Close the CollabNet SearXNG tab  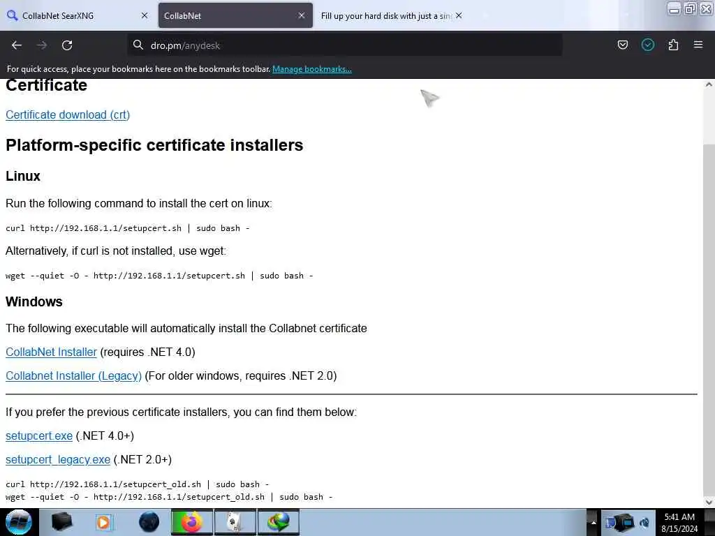(x=145, y=15)
